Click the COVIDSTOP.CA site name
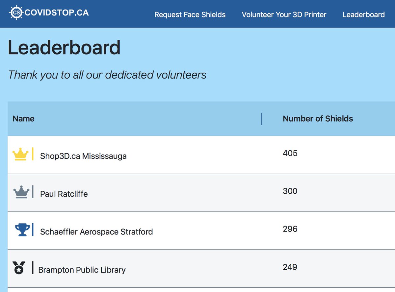The image size is (395, 292). (57, 13)
